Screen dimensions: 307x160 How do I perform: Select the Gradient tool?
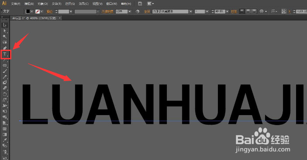click(x=5, y=134)
